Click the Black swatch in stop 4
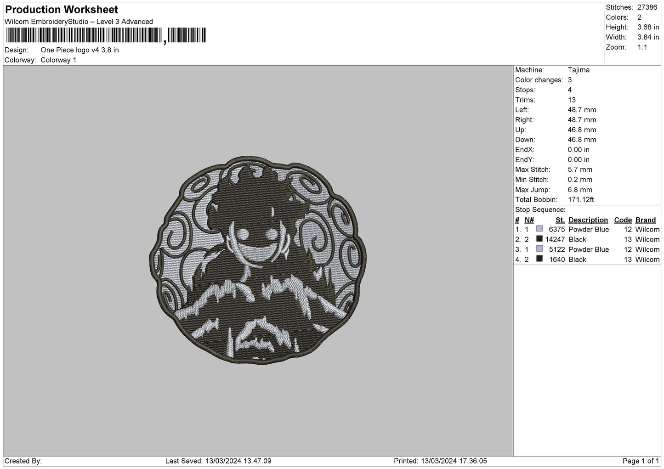 (x=539, y=259)
